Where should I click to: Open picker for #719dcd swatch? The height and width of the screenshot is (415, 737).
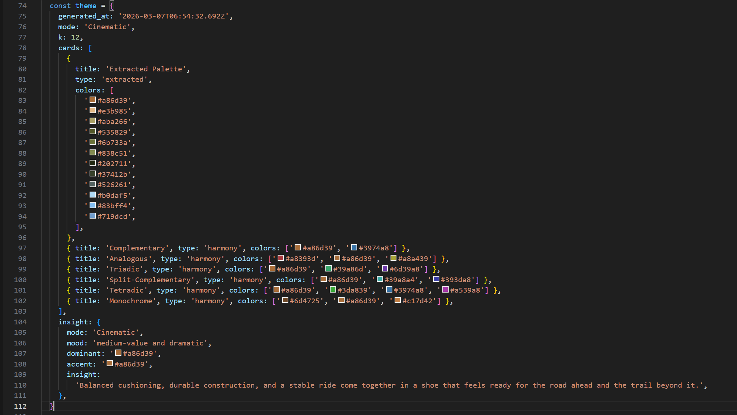pyautogui.click(x=93, y=216)
